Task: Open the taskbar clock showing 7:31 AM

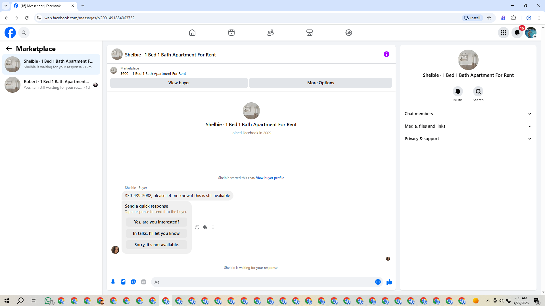Action: [521, 301]
